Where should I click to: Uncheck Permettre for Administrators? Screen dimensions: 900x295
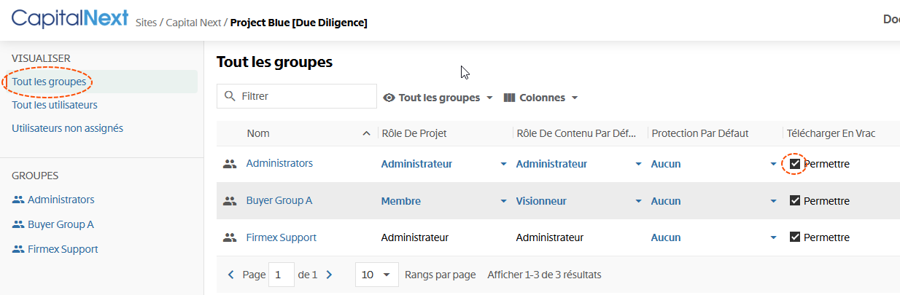coord(795,164)
